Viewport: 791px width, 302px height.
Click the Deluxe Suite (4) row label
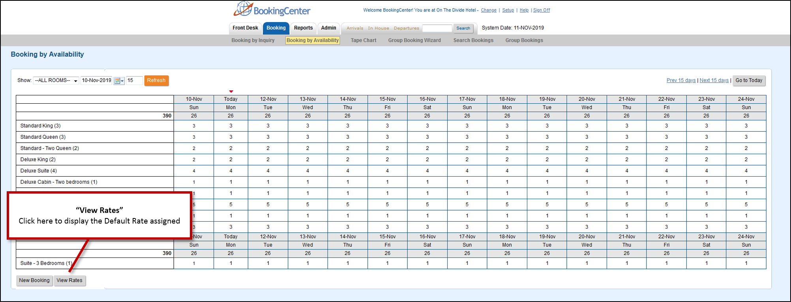click(x=39, y=171)
